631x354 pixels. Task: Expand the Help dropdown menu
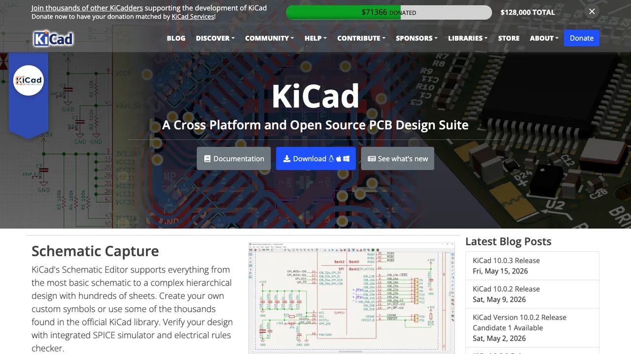(x=315, y=38)
